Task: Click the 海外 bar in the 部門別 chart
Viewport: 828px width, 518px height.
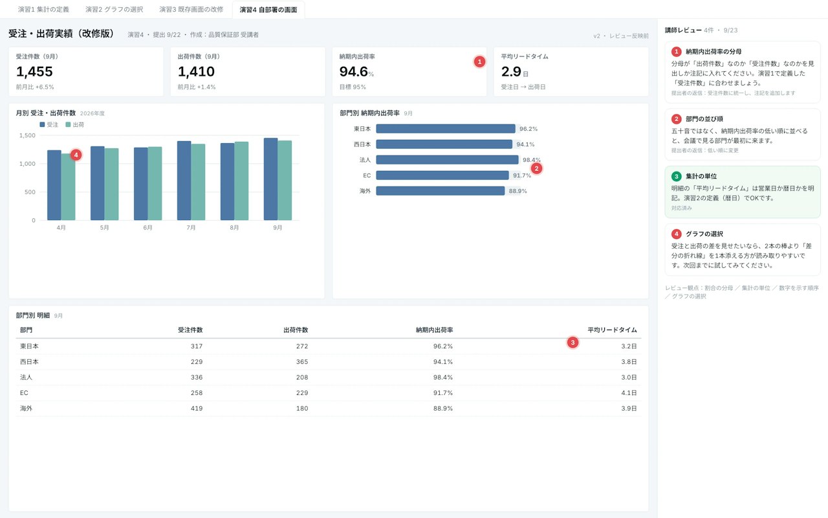Action: point(440,191)
